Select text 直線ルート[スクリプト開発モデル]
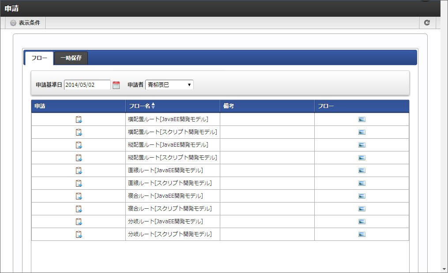The width and height of the screenshot is (448, 273). pos(170,183)
